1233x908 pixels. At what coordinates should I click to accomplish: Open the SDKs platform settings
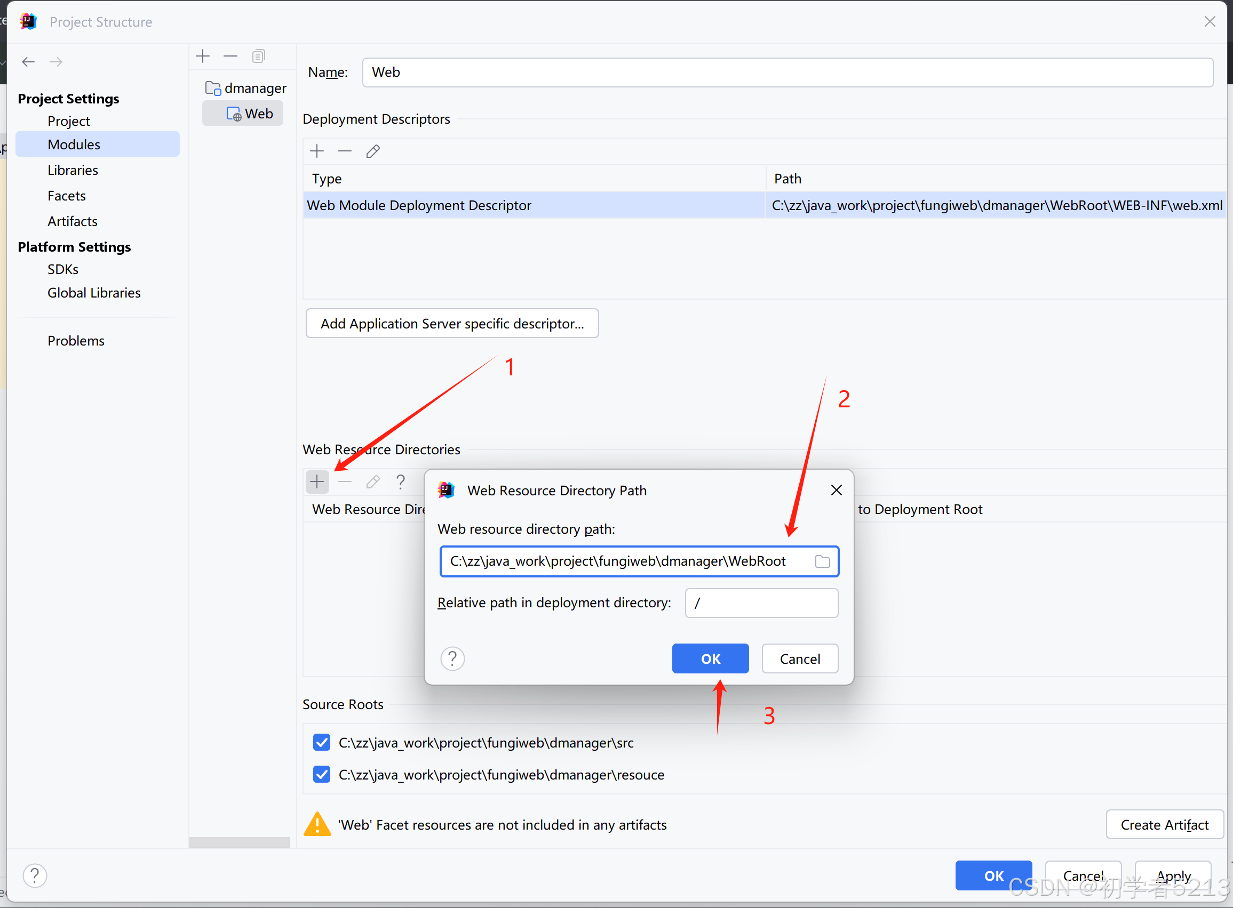coord(63,269)
